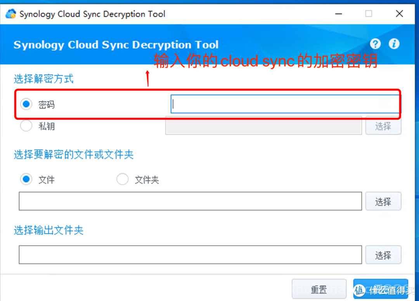The height and width of the screenshot is (301, 419).
Task: Close the Decryption Tool window
Action: 399,14
